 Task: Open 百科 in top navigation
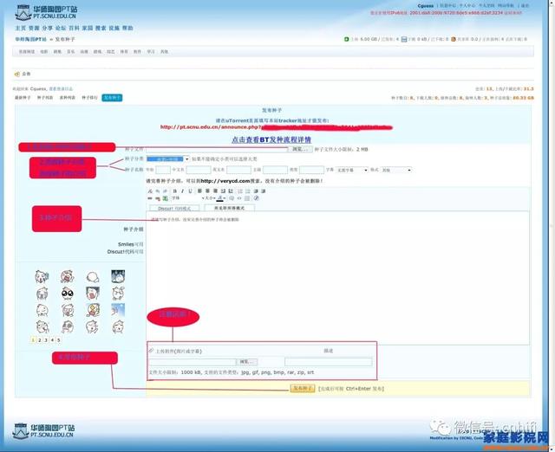74,28
